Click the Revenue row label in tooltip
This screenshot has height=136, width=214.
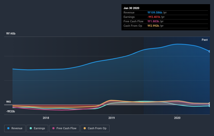pyautogui.click(x=129, y=12)
